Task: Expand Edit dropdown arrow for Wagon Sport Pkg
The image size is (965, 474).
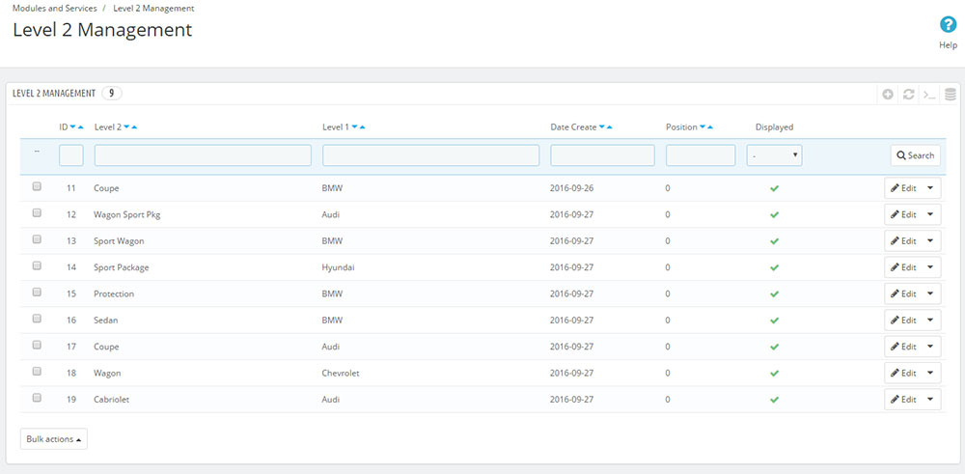Action: (930, 215)
